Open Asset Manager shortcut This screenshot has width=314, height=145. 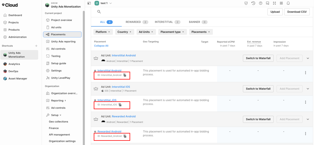18,79
